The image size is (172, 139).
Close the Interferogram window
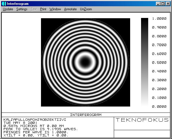[168, 4]
